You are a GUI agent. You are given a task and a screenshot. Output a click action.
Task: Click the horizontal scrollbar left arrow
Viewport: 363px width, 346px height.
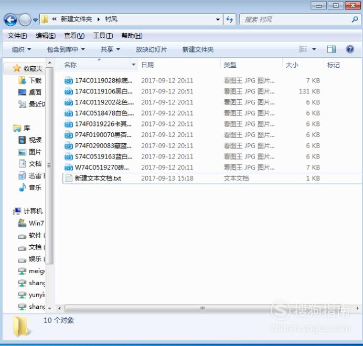59,308
